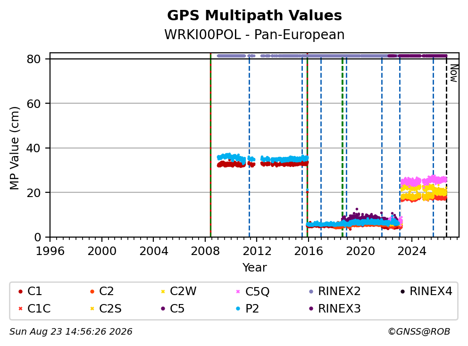Click the RINEX3 legend entry

335,309
